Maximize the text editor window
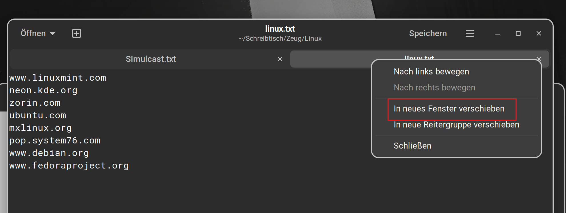Screen dimensions: 566x213 click(x=518, y=33)
